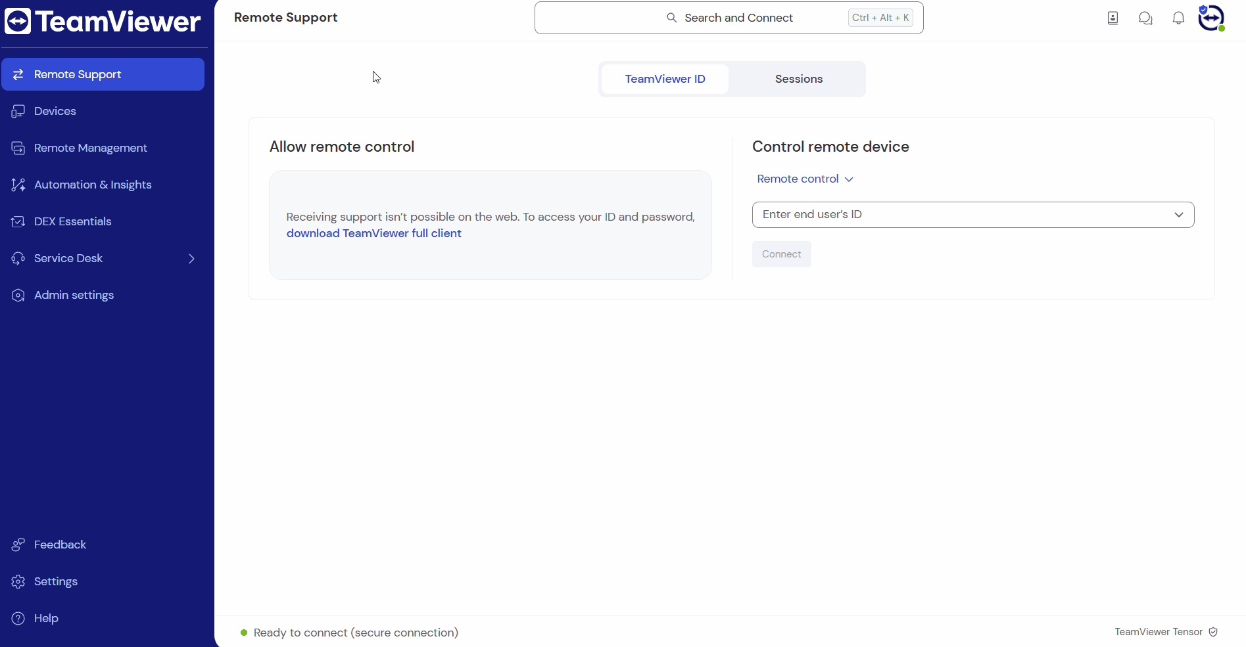Go to DEX Essentials via its icon

(18, 222)
